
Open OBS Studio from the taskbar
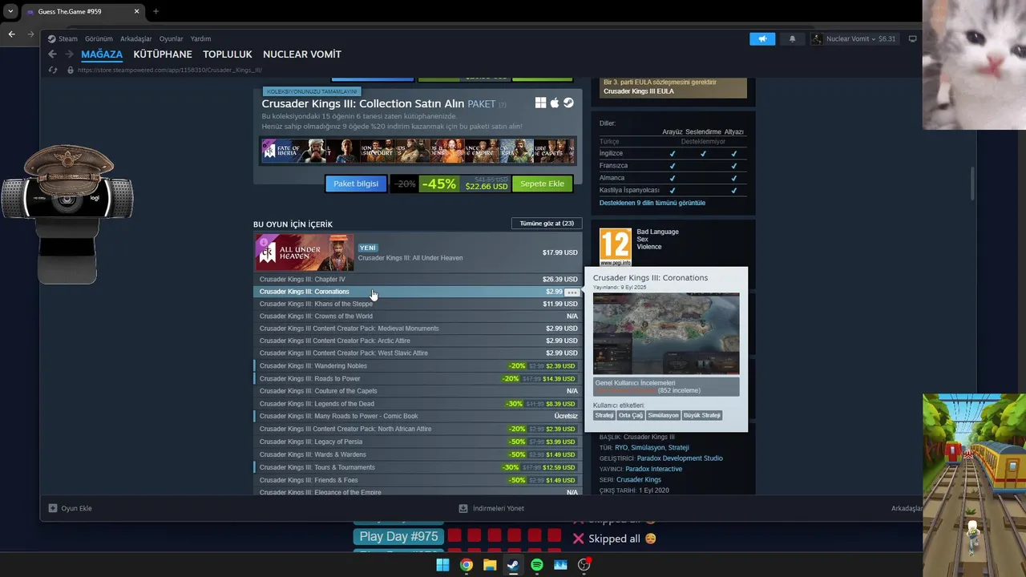click(584, 565)
